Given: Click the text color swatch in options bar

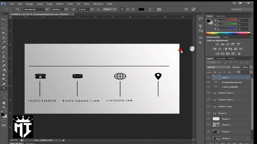Looking at the screenshot, I should coord(141,9).
